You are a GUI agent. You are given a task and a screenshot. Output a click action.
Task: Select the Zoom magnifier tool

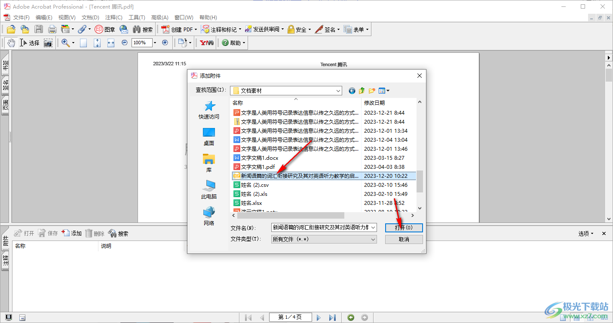(66, 43)
